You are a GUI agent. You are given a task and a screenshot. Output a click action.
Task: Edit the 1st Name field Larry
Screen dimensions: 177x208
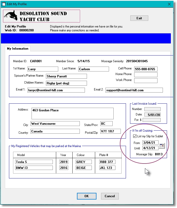[x=43, y=69]
